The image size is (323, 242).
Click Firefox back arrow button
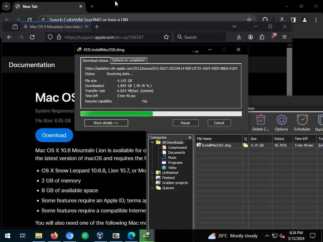pos(9,37)
